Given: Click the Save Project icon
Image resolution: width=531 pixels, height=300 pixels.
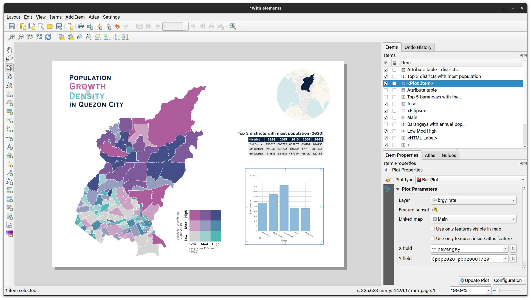Looking at the screenshot, I should (x=12, y=26).
